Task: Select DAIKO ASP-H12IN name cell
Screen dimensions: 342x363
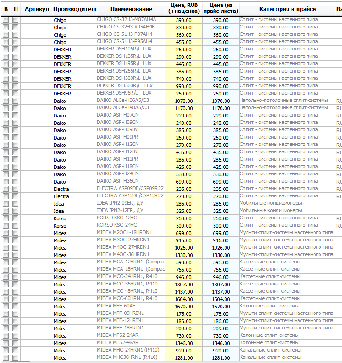Action: pos(131,152)
